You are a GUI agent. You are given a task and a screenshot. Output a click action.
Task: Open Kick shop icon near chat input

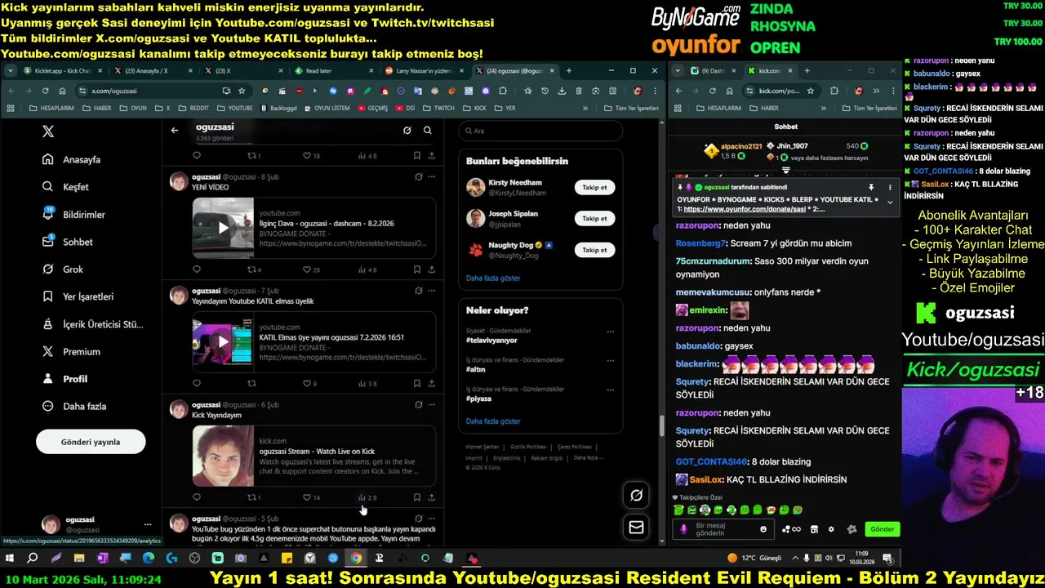[814, 529]
